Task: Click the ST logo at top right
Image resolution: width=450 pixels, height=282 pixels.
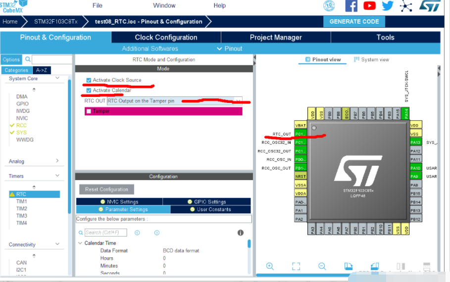Action: point(429,6)
